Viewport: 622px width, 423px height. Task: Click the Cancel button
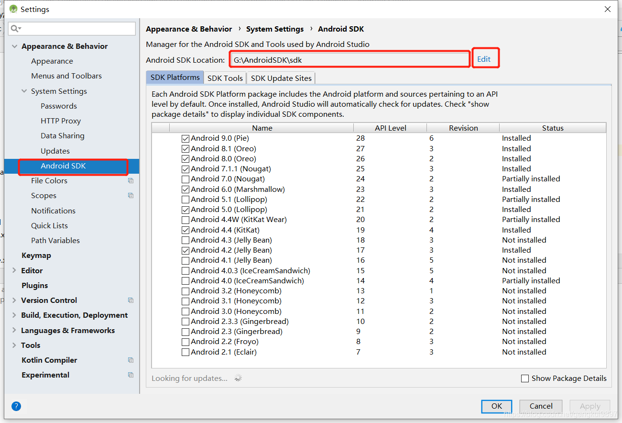tap(541, 406)
